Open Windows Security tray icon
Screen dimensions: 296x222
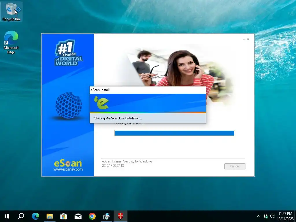tap(266, 216)
